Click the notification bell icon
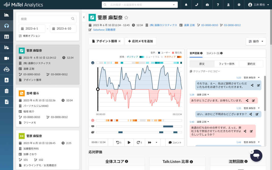The height and width of the screenshot is (170, 272). click(186, 5)
